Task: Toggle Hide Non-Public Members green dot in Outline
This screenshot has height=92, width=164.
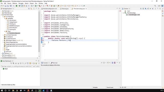Action: pyautogui.click(x=150, y=9)
